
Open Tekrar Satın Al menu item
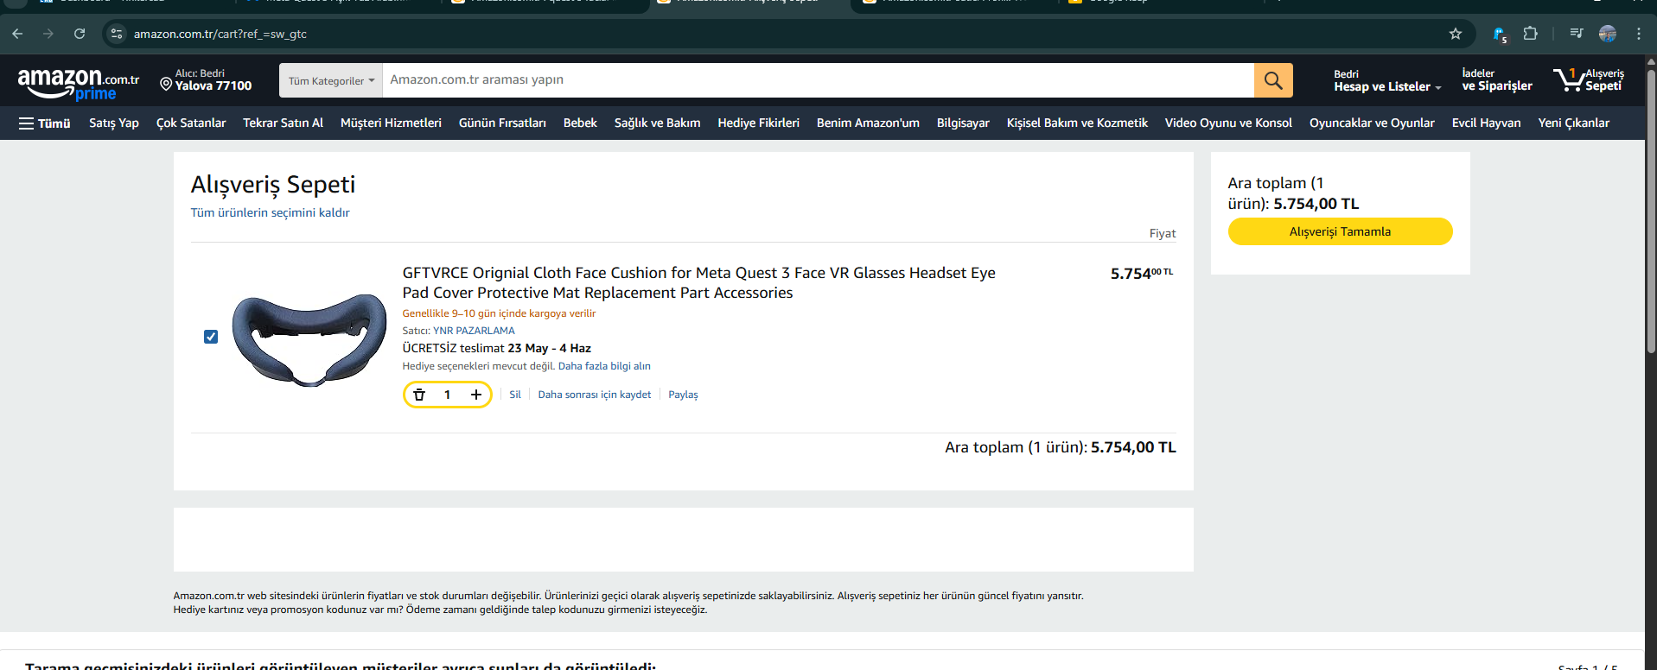[x=283, y=123]
